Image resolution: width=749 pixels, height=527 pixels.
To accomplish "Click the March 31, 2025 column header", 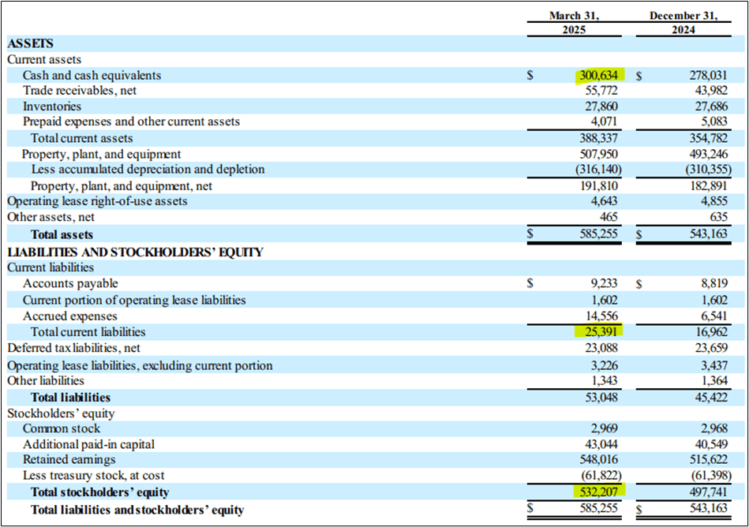I will [574, 21].
